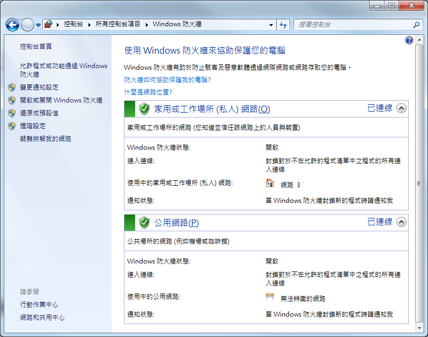
Task: Click the house icon next to 網路 3
Action: coord(270,184)
